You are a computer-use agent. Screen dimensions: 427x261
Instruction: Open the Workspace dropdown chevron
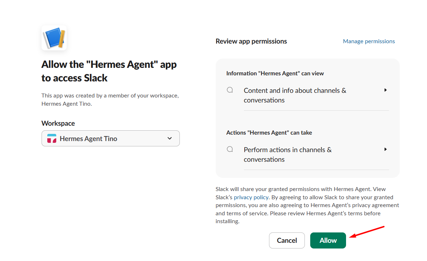pos(170,139)
